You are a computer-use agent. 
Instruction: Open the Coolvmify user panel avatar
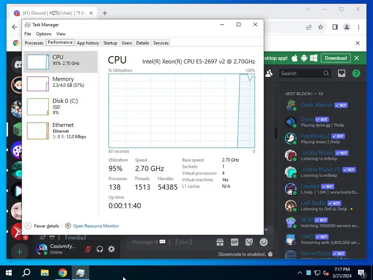click(42, 249)
